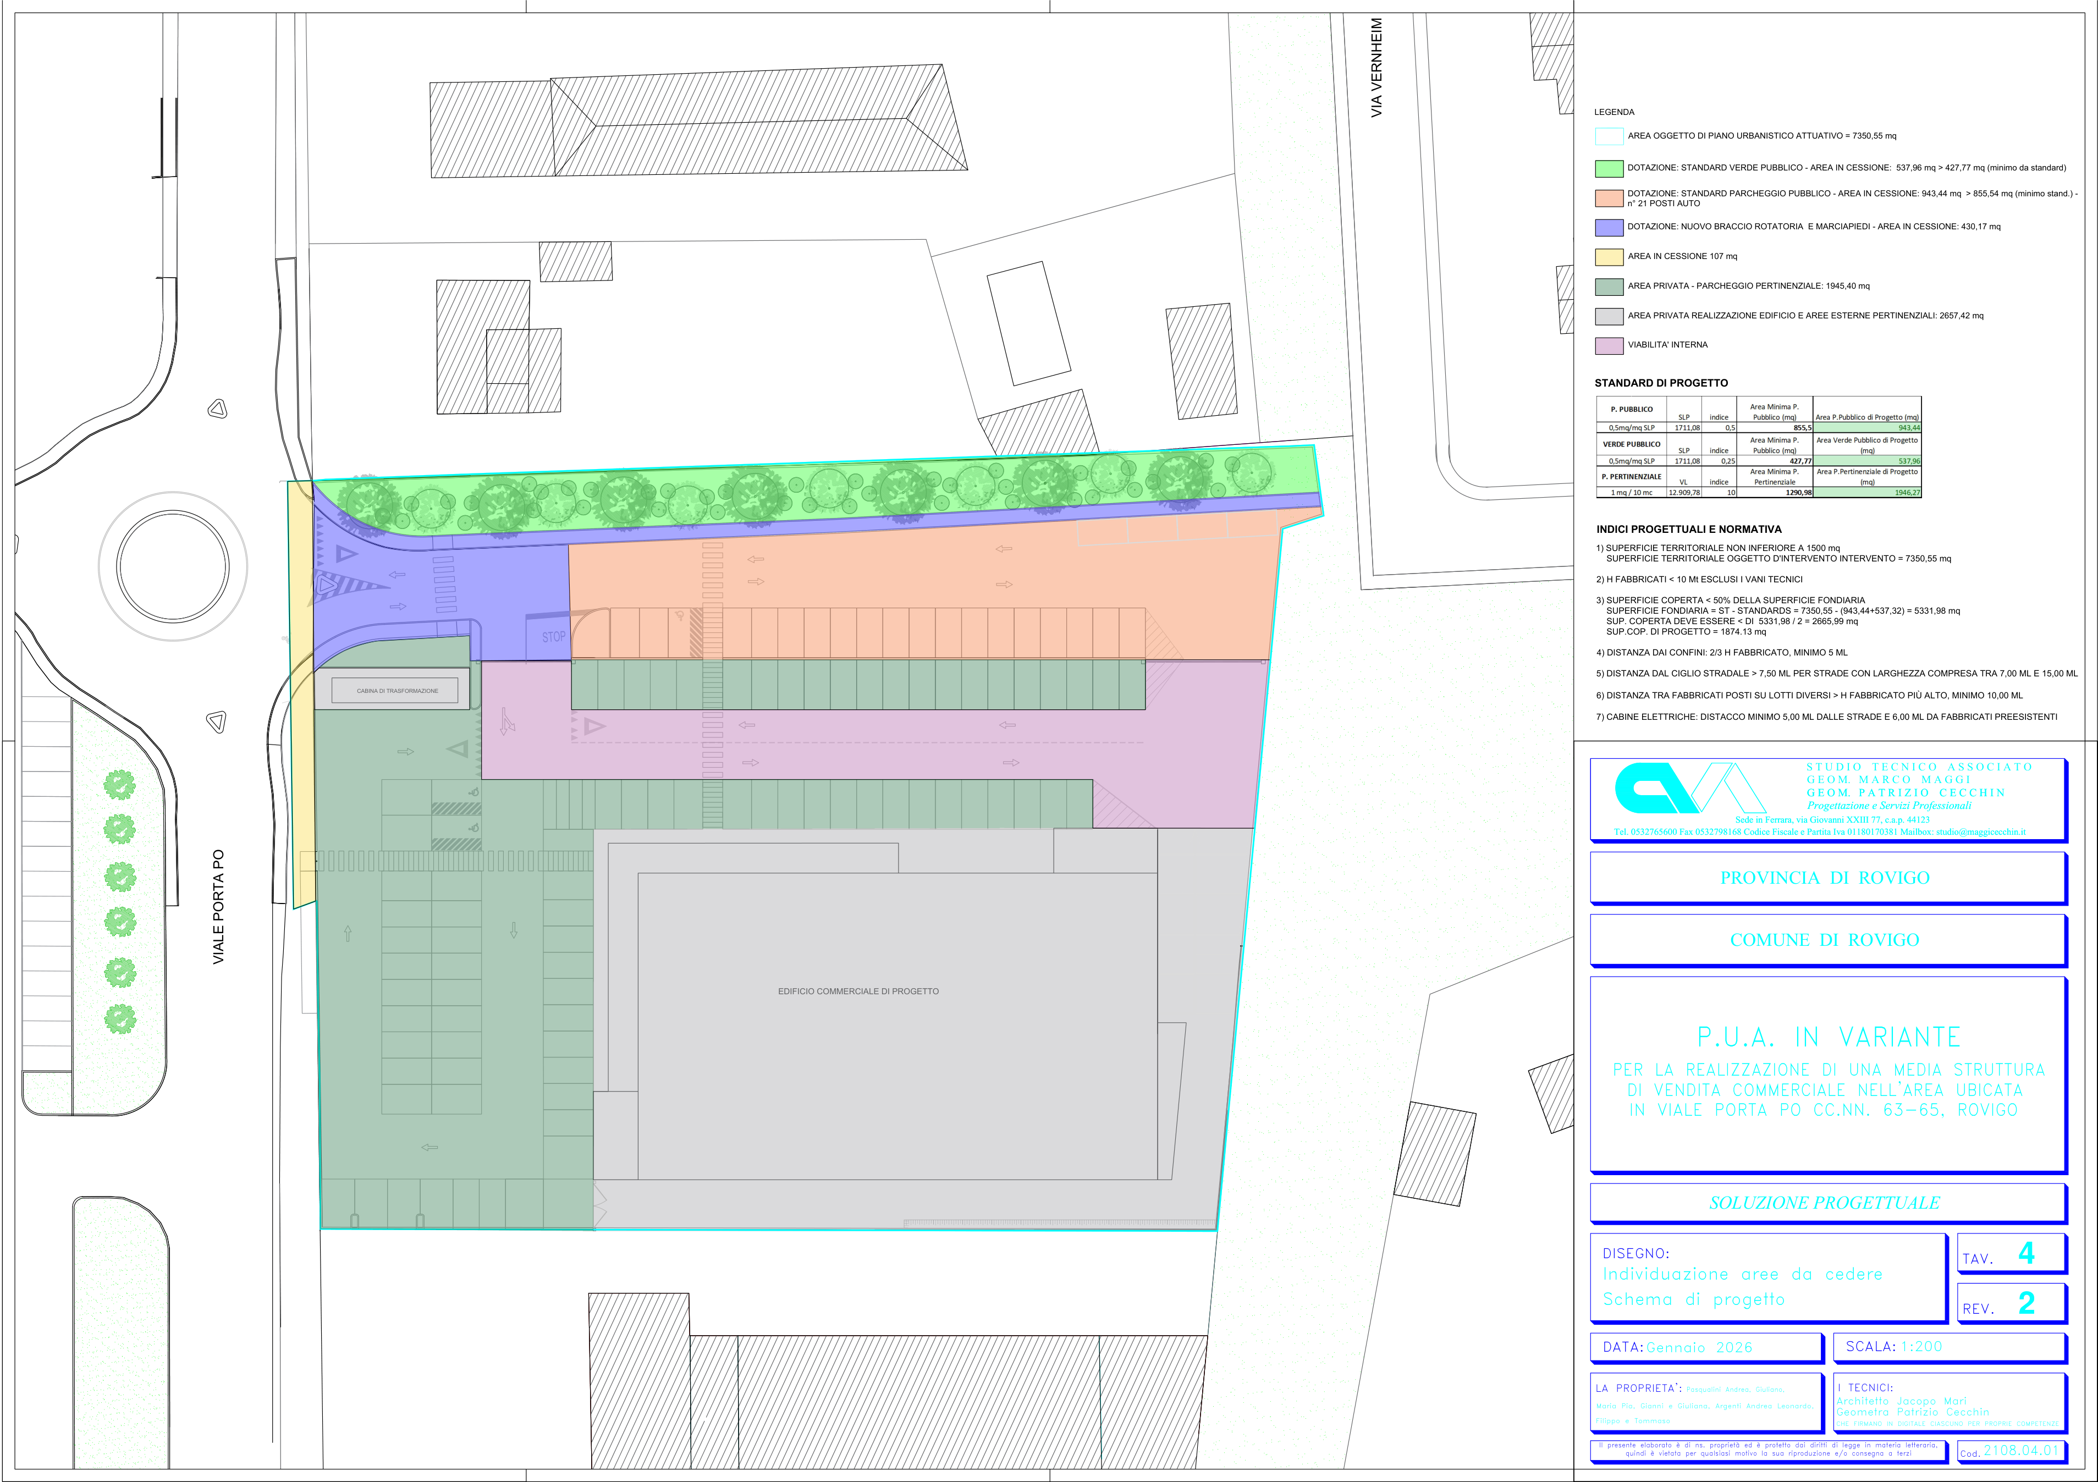Click the 'STANDARD DI PROGETTO' heading
This screenshot has height=1482, width=2098.
[x=1661, y=383]
